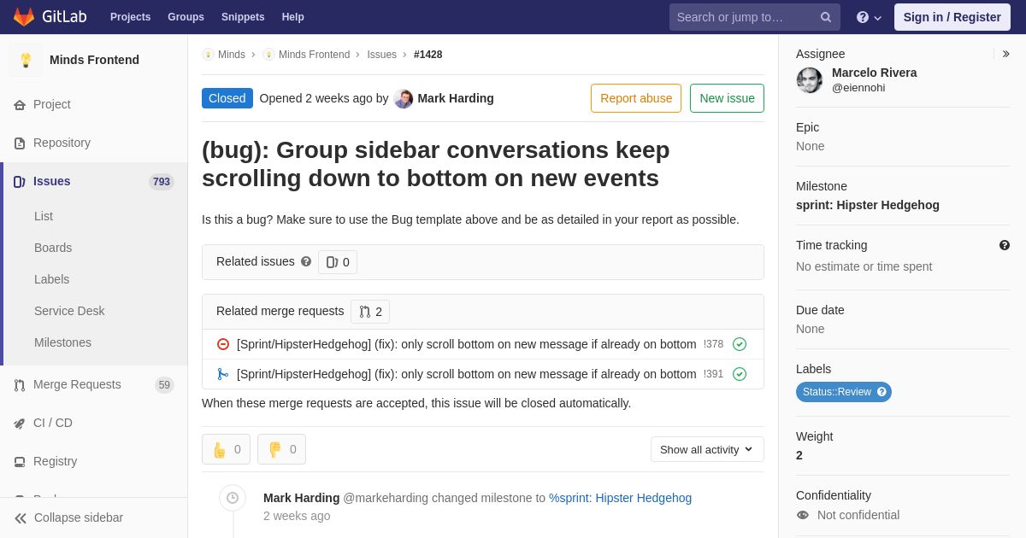Collapse the right sidebar with chevrons

coord(1006,54)
